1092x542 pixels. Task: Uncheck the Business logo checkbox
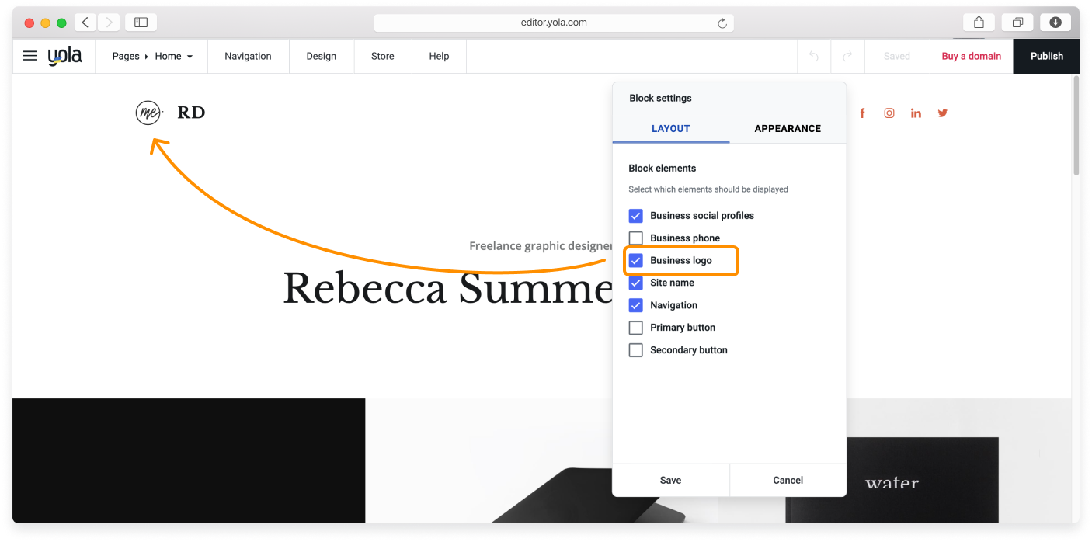point(635,260)
